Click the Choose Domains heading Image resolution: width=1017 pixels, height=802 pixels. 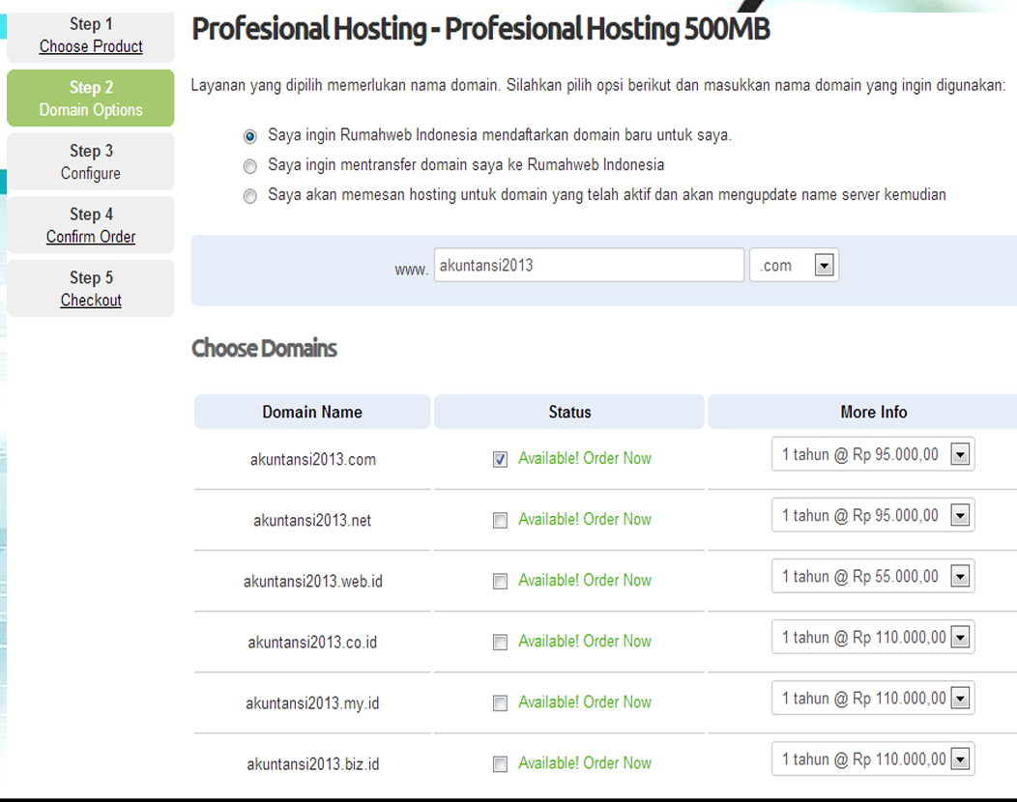tap(264, 348)
